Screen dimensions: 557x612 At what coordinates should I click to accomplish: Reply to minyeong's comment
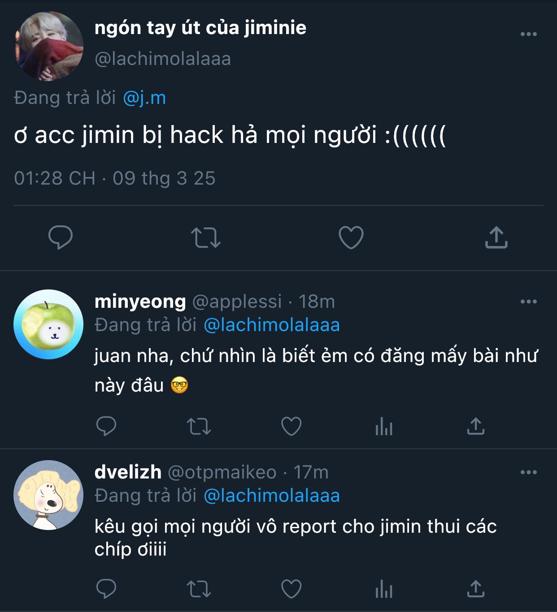(106, 426)
